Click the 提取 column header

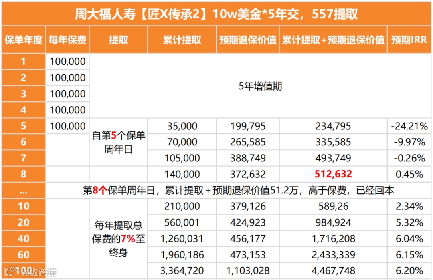pyautogui.click(x=118, y=40)
